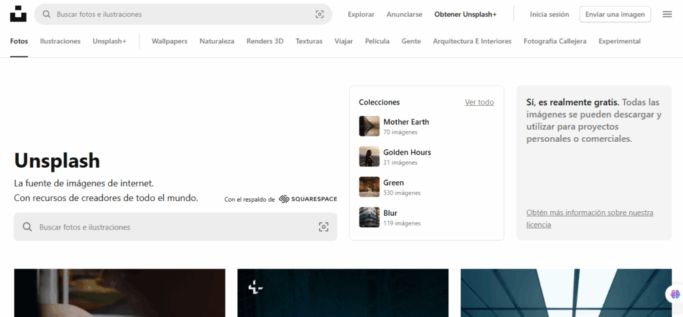Open Blur collection thumbnail
683x317 pixels.
369,217
